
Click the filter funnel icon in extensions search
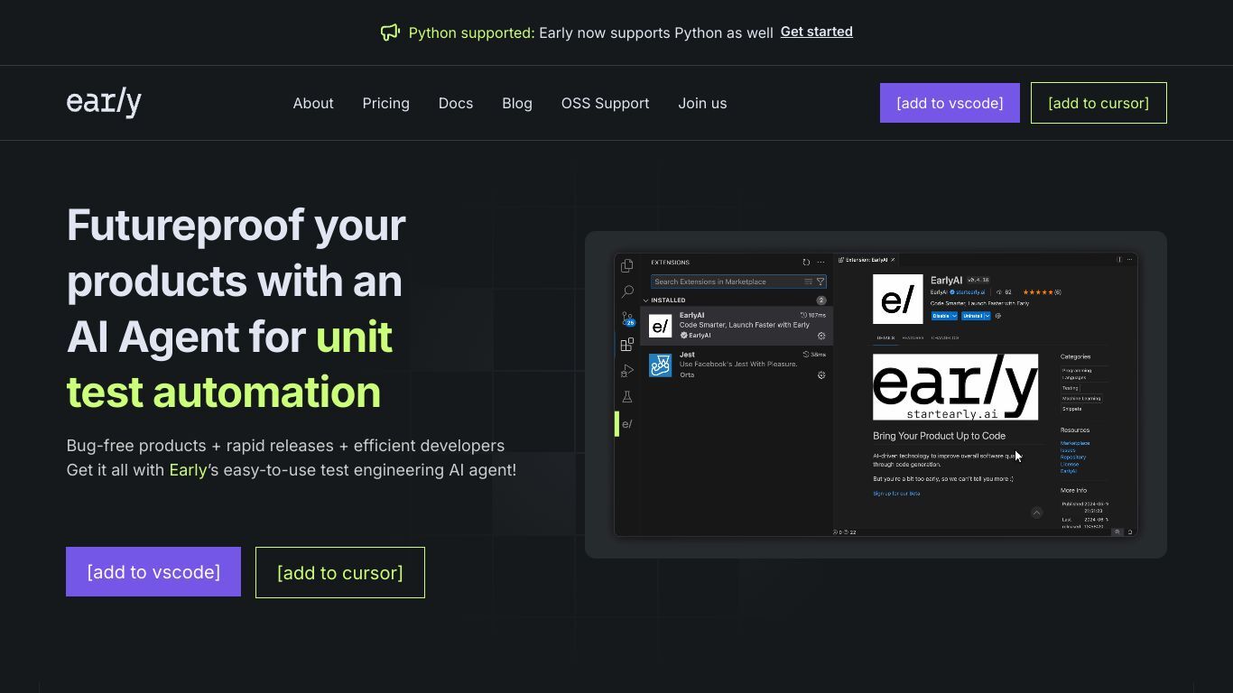point(820,282)
